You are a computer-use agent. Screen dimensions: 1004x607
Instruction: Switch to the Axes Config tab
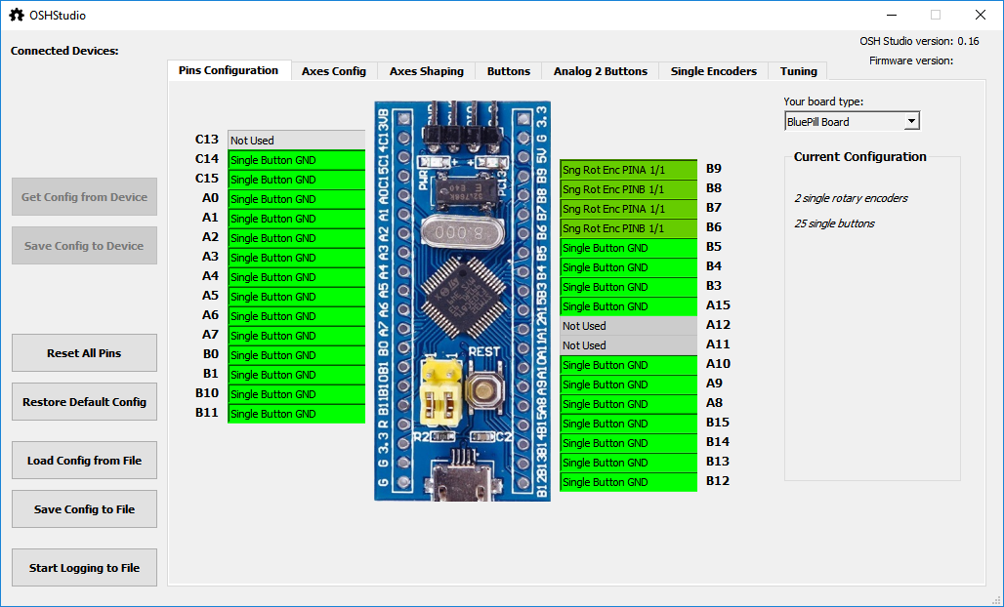[x=334, y=71]
